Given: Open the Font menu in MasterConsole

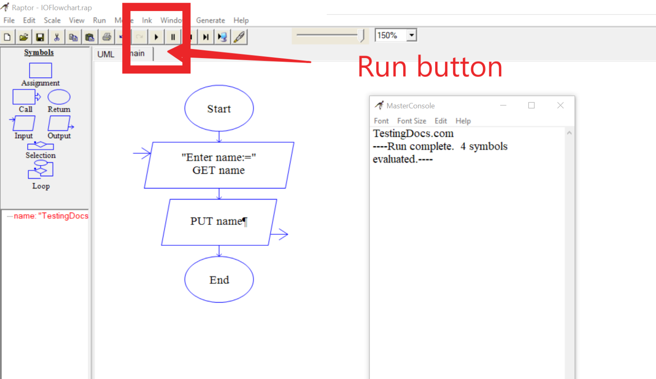Looking at the screenshot, I should click(x=381, y=121).
